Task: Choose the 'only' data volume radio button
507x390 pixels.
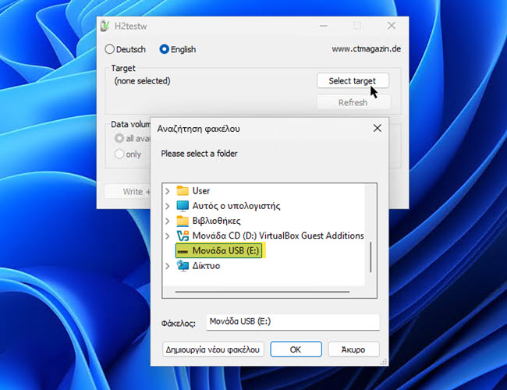Action: tap(119, 154)
